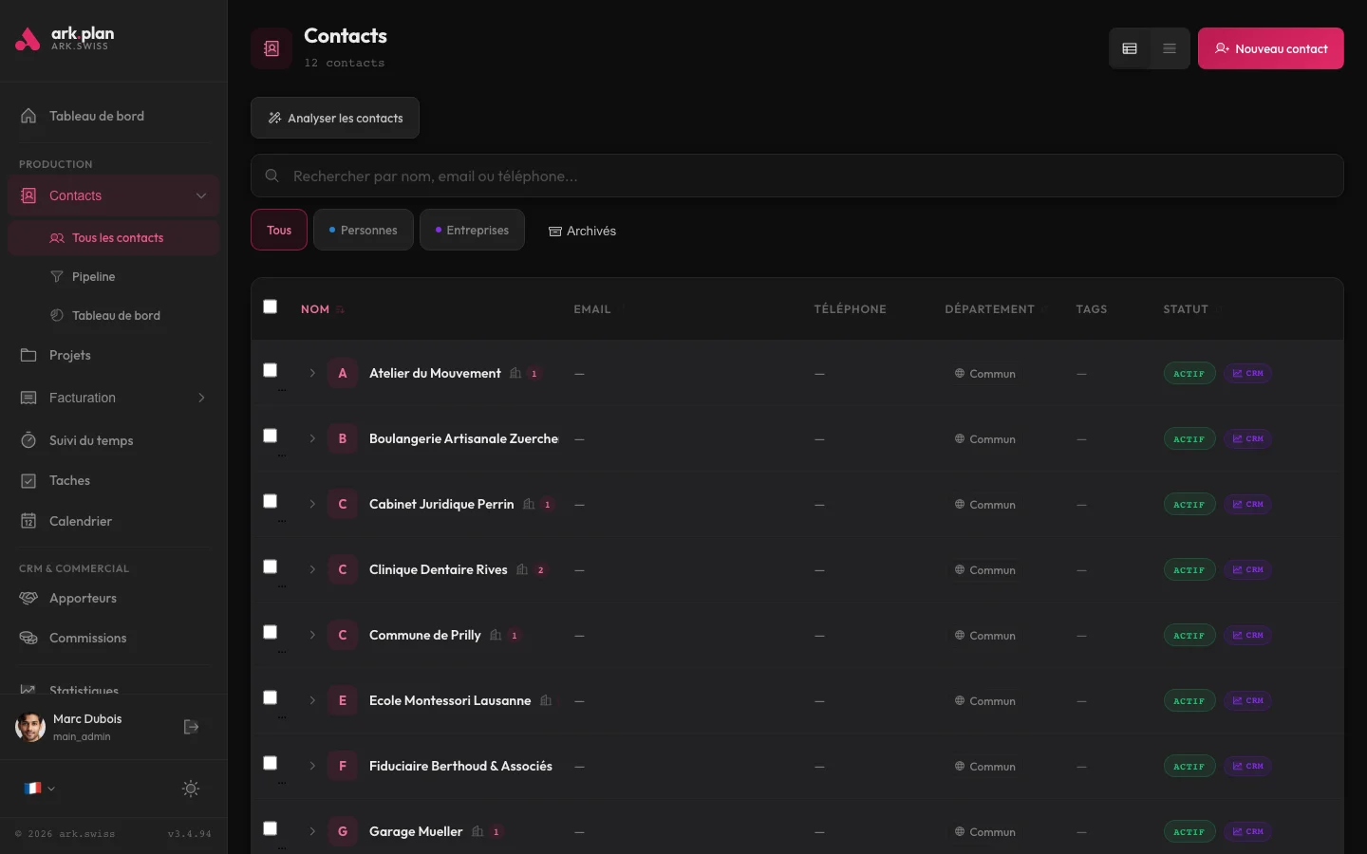
Task: Tick the checkbox for Atelier du Mouvement
Action: tap(270, 370)
